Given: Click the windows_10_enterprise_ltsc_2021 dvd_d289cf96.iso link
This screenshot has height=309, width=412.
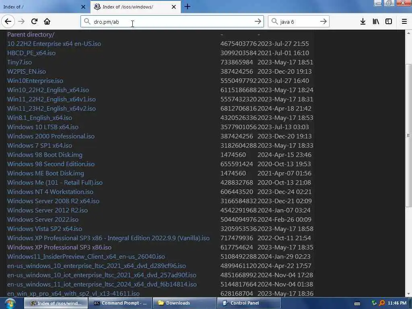Looking at the screenshot, I should click(97, 266).
